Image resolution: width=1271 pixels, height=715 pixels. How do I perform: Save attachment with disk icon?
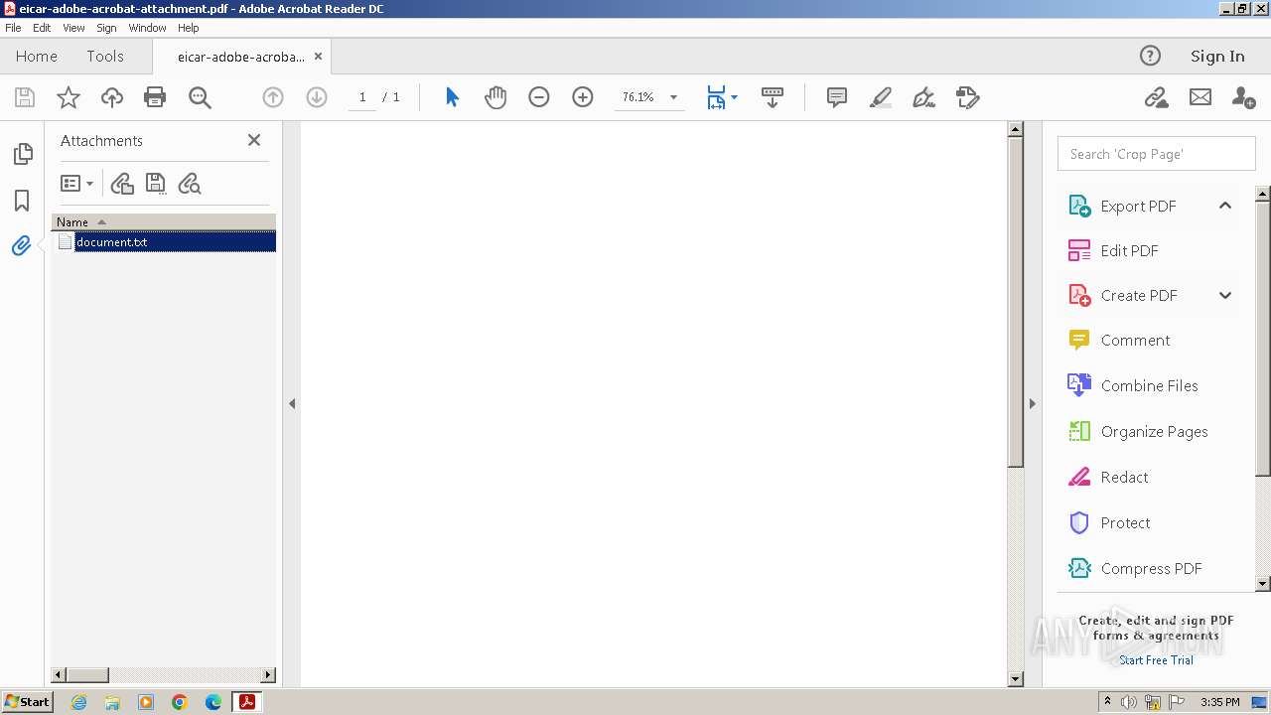pyautogui.click(x=156, y=184)
